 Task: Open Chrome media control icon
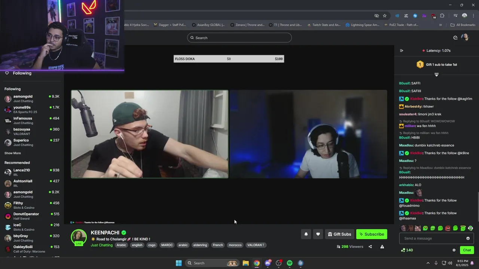(x=455, y=16)
